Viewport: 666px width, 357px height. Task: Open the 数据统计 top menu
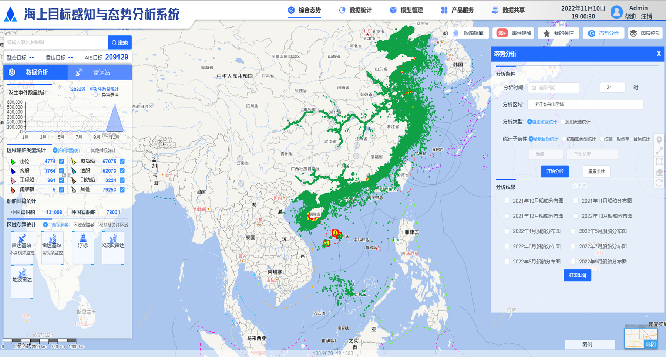356,10
